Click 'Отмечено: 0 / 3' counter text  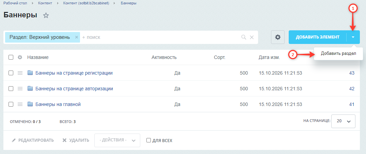[26, 122]
